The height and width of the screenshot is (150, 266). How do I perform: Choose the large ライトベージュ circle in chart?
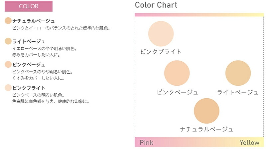point(238,73)
